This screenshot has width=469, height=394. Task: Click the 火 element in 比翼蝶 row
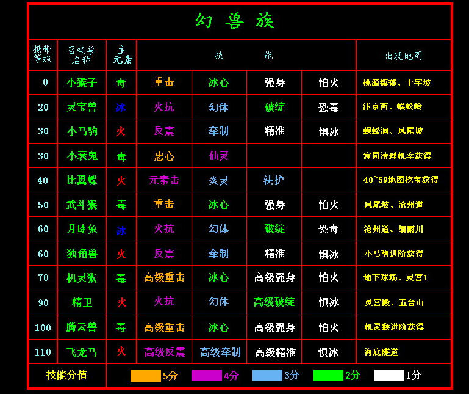pos(121,180)
